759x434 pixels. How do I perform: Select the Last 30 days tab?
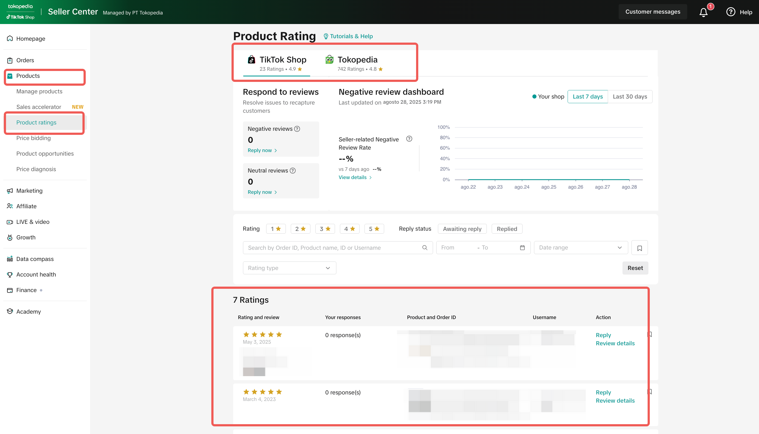coord(630,97)
